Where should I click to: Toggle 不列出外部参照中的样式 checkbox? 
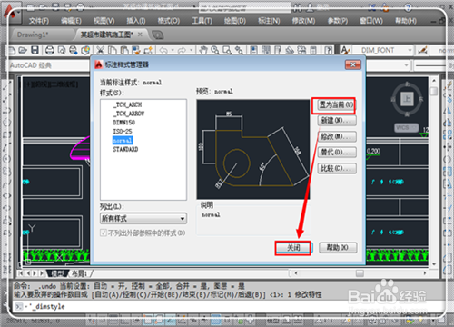pyautogui.click(x=104, y=233)
